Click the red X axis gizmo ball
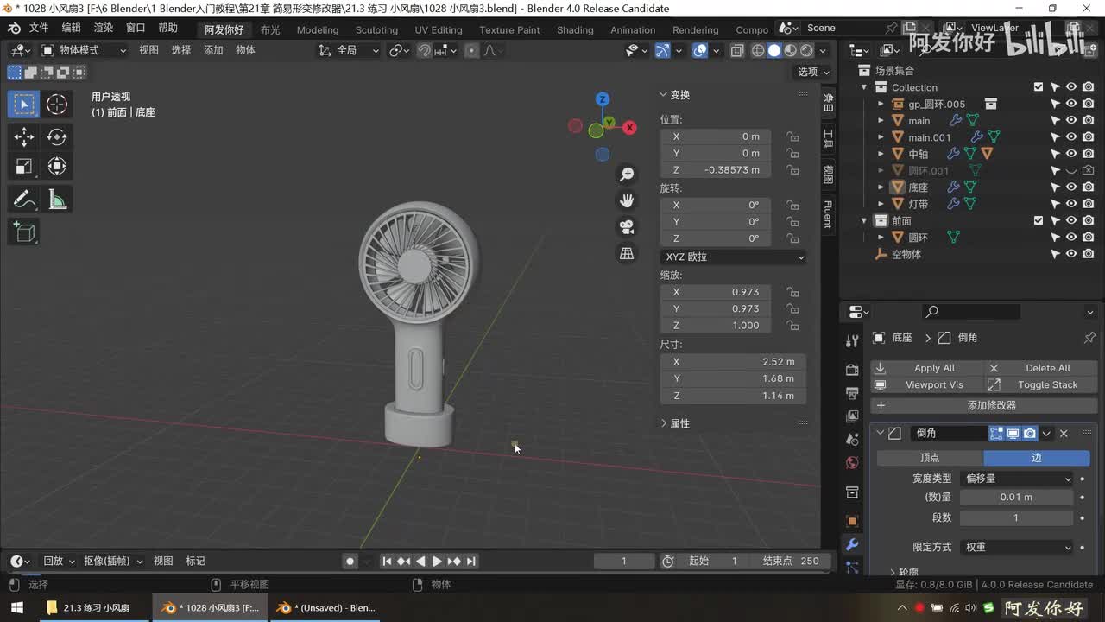 tap(630, 128)
